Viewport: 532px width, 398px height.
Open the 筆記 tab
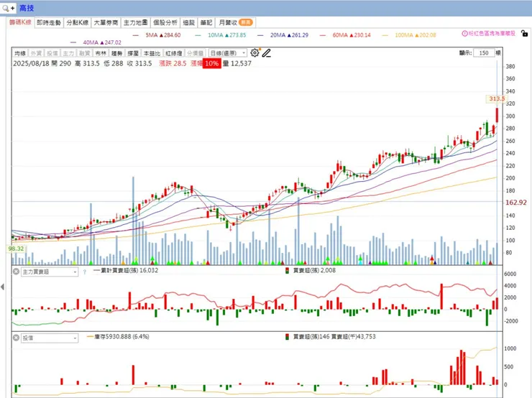[x=206, y=22]
